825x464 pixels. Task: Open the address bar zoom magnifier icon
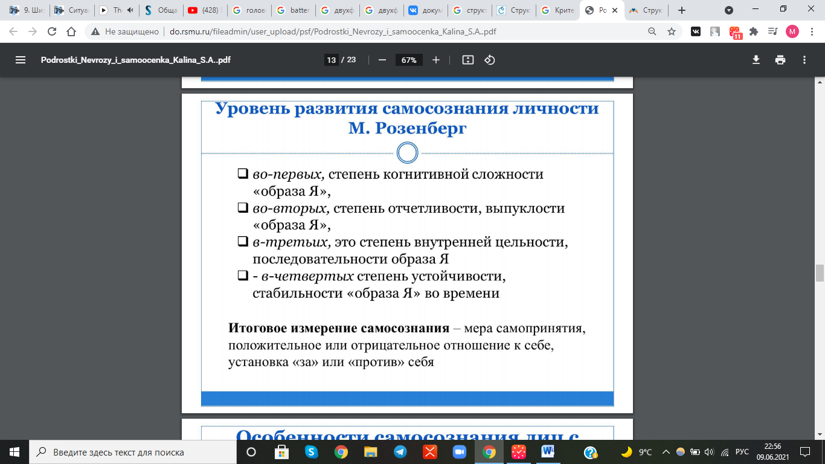[652, 31]
